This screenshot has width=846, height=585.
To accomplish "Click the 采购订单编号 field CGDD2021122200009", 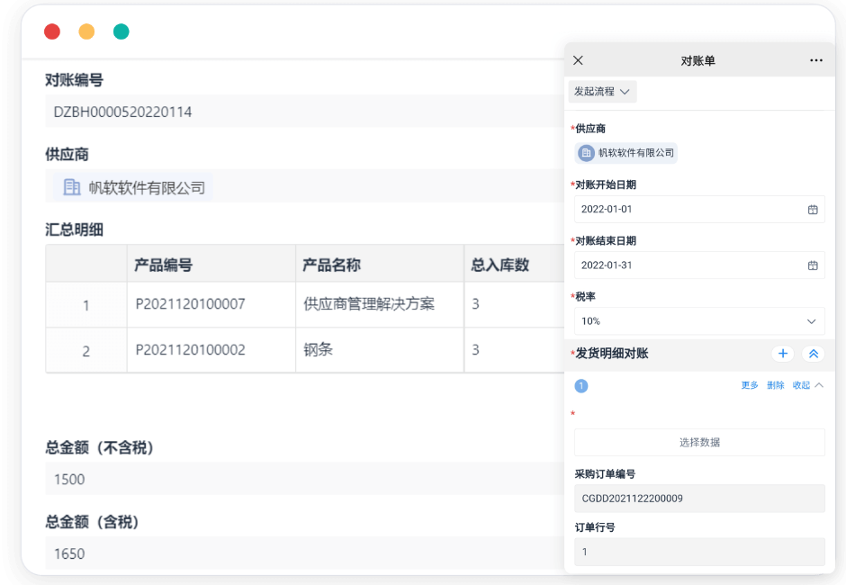I will pos(699,499).
